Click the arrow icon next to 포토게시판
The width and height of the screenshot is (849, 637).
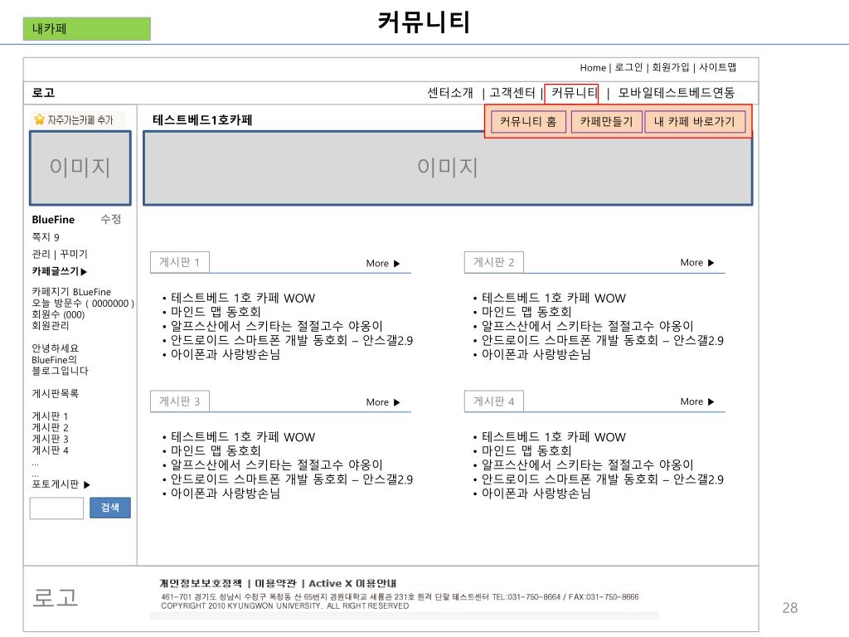point(87,484)
